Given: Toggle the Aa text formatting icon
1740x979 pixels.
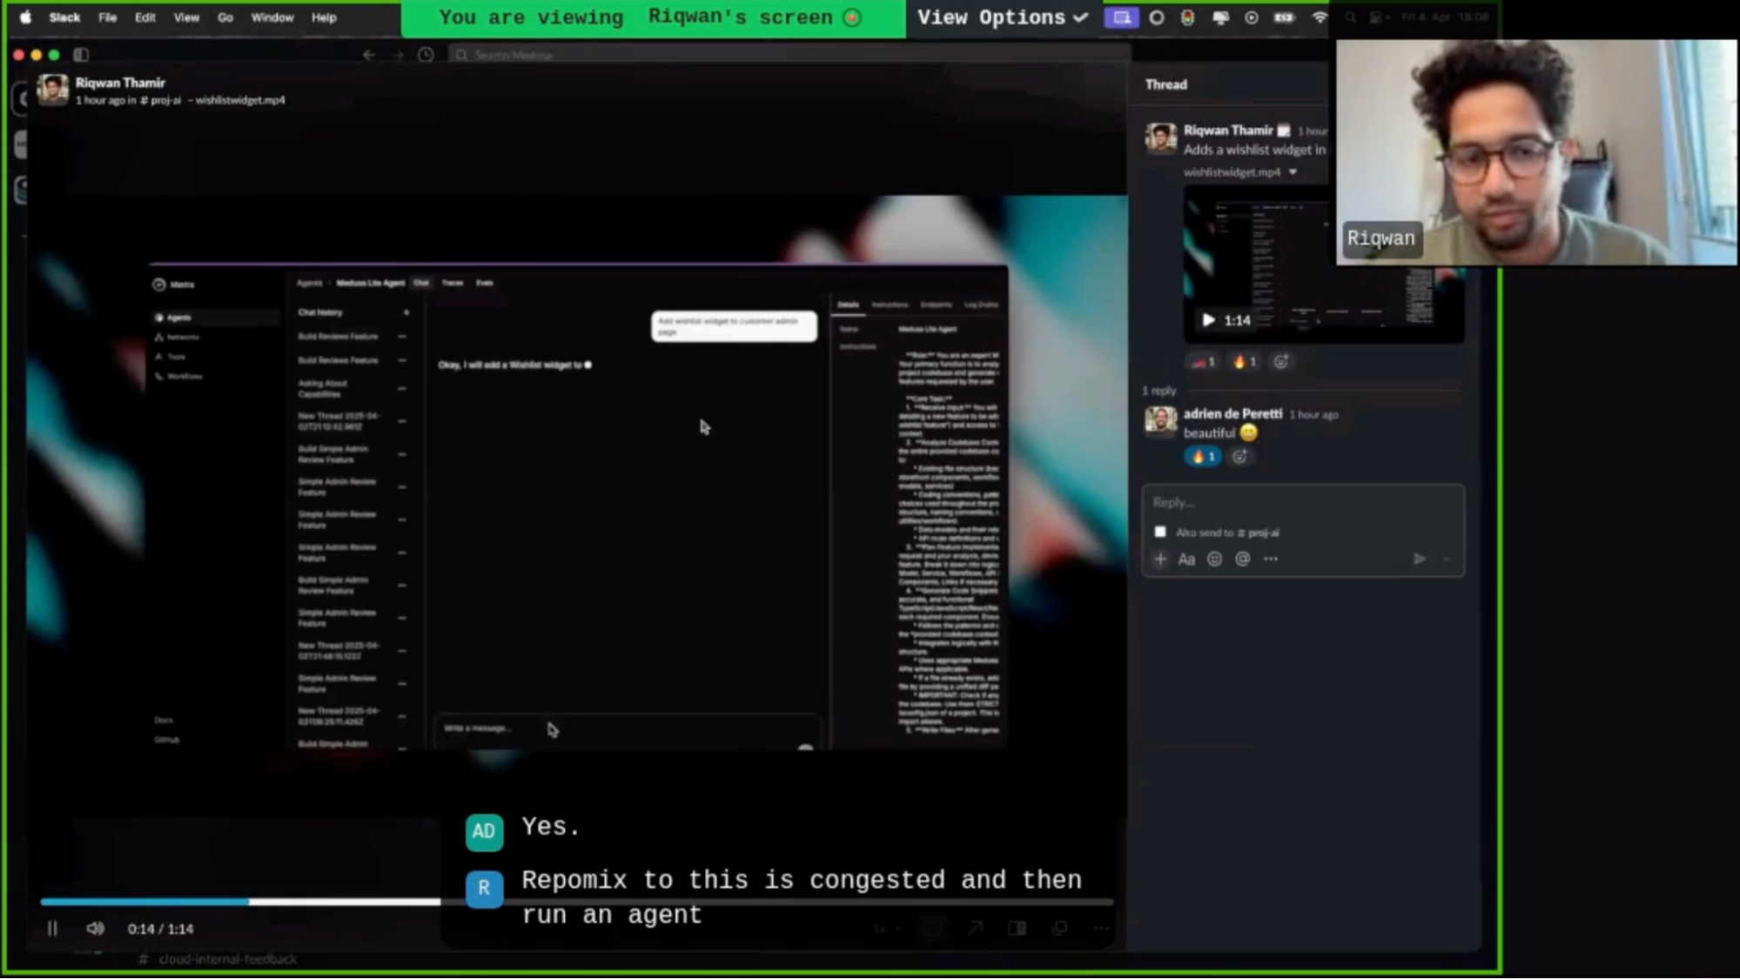Looking at the screenshot, I should (x=1186, y=559).
